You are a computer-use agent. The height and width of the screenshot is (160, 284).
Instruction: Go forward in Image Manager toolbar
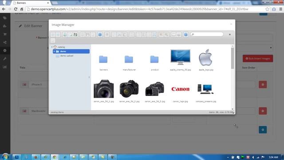click(58, 35)
